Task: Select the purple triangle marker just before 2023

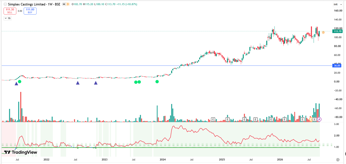Action: pyautogui.click(x=96, y=83)
